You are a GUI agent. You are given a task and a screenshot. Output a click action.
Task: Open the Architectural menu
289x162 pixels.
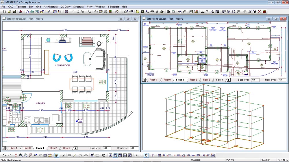point(51,7)
